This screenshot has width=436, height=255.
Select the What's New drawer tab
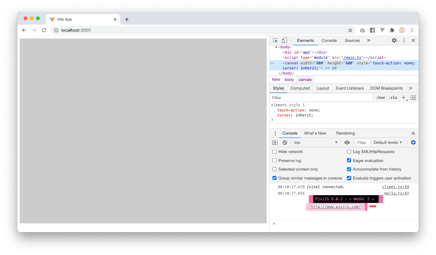click(315, 133)
